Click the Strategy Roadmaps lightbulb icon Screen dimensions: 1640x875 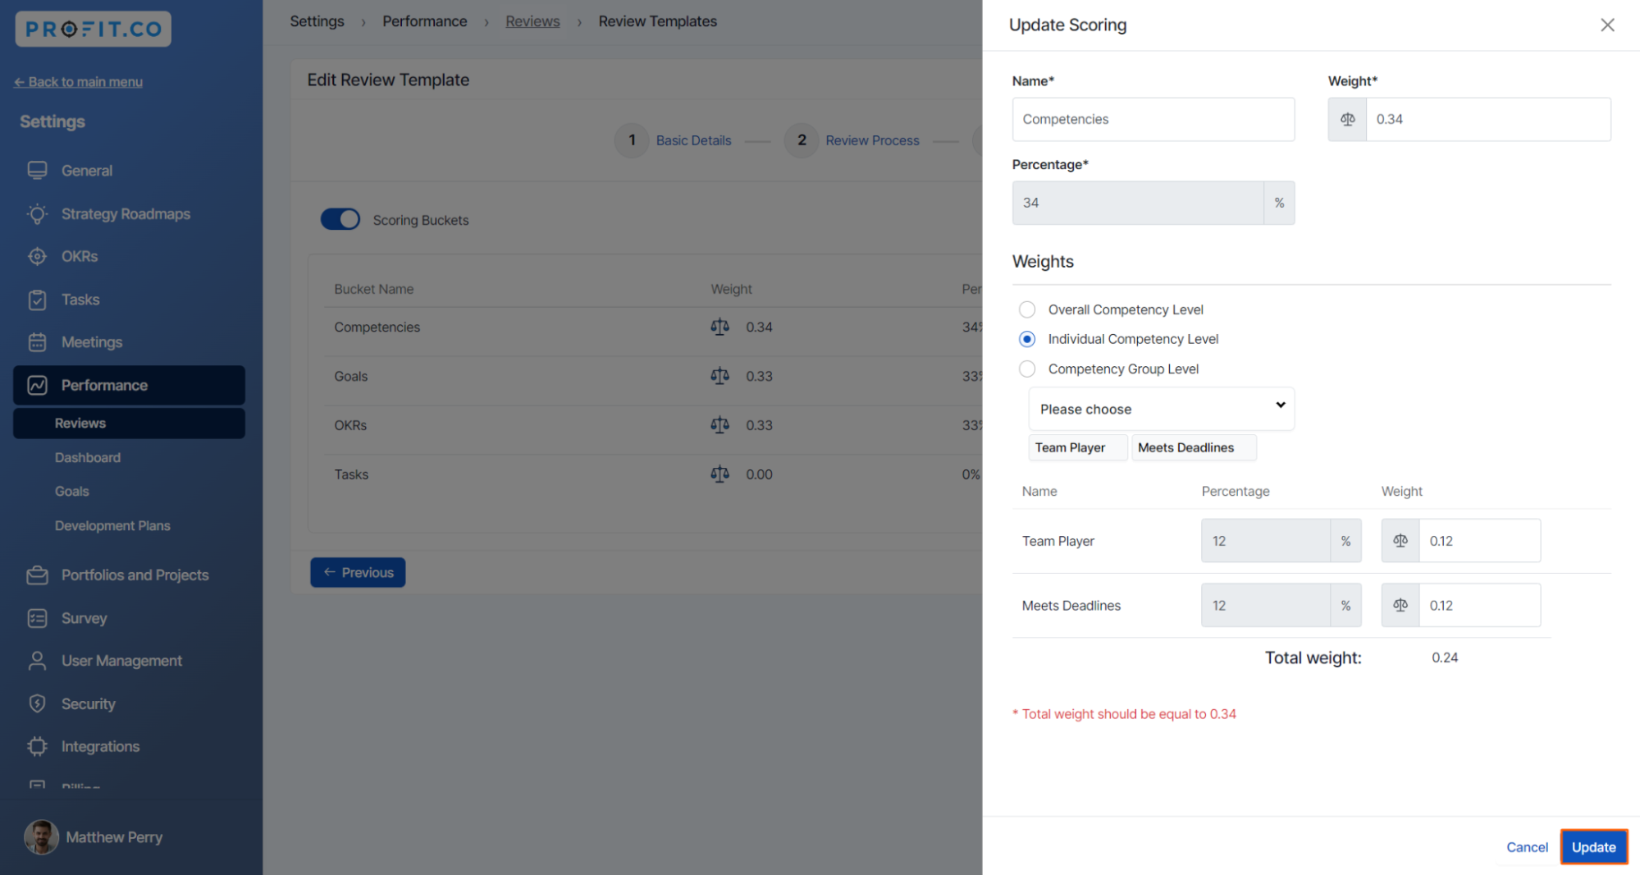[x=37, y=214]
